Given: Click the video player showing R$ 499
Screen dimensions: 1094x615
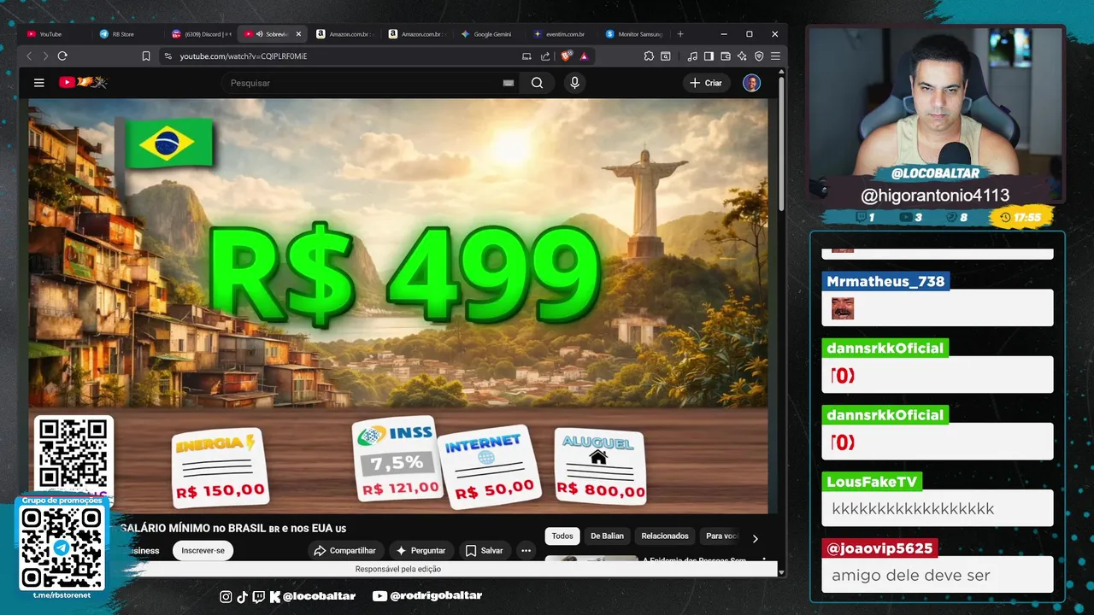Looking at the screenshot, I should [x=398, y=306].
